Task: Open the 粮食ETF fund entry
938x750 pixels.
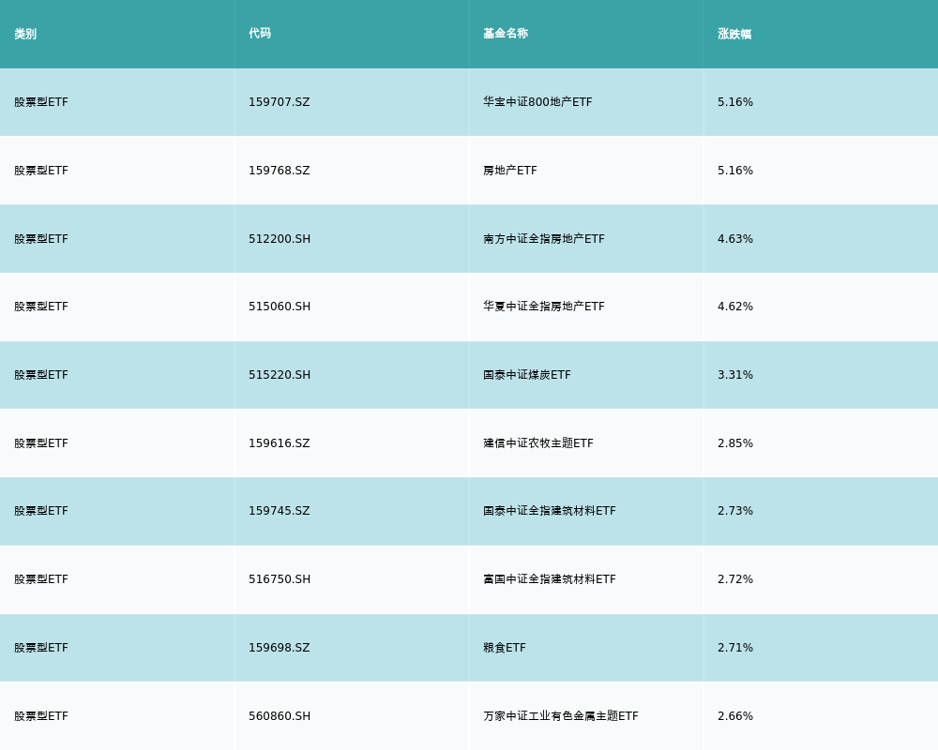Action: 505,648
